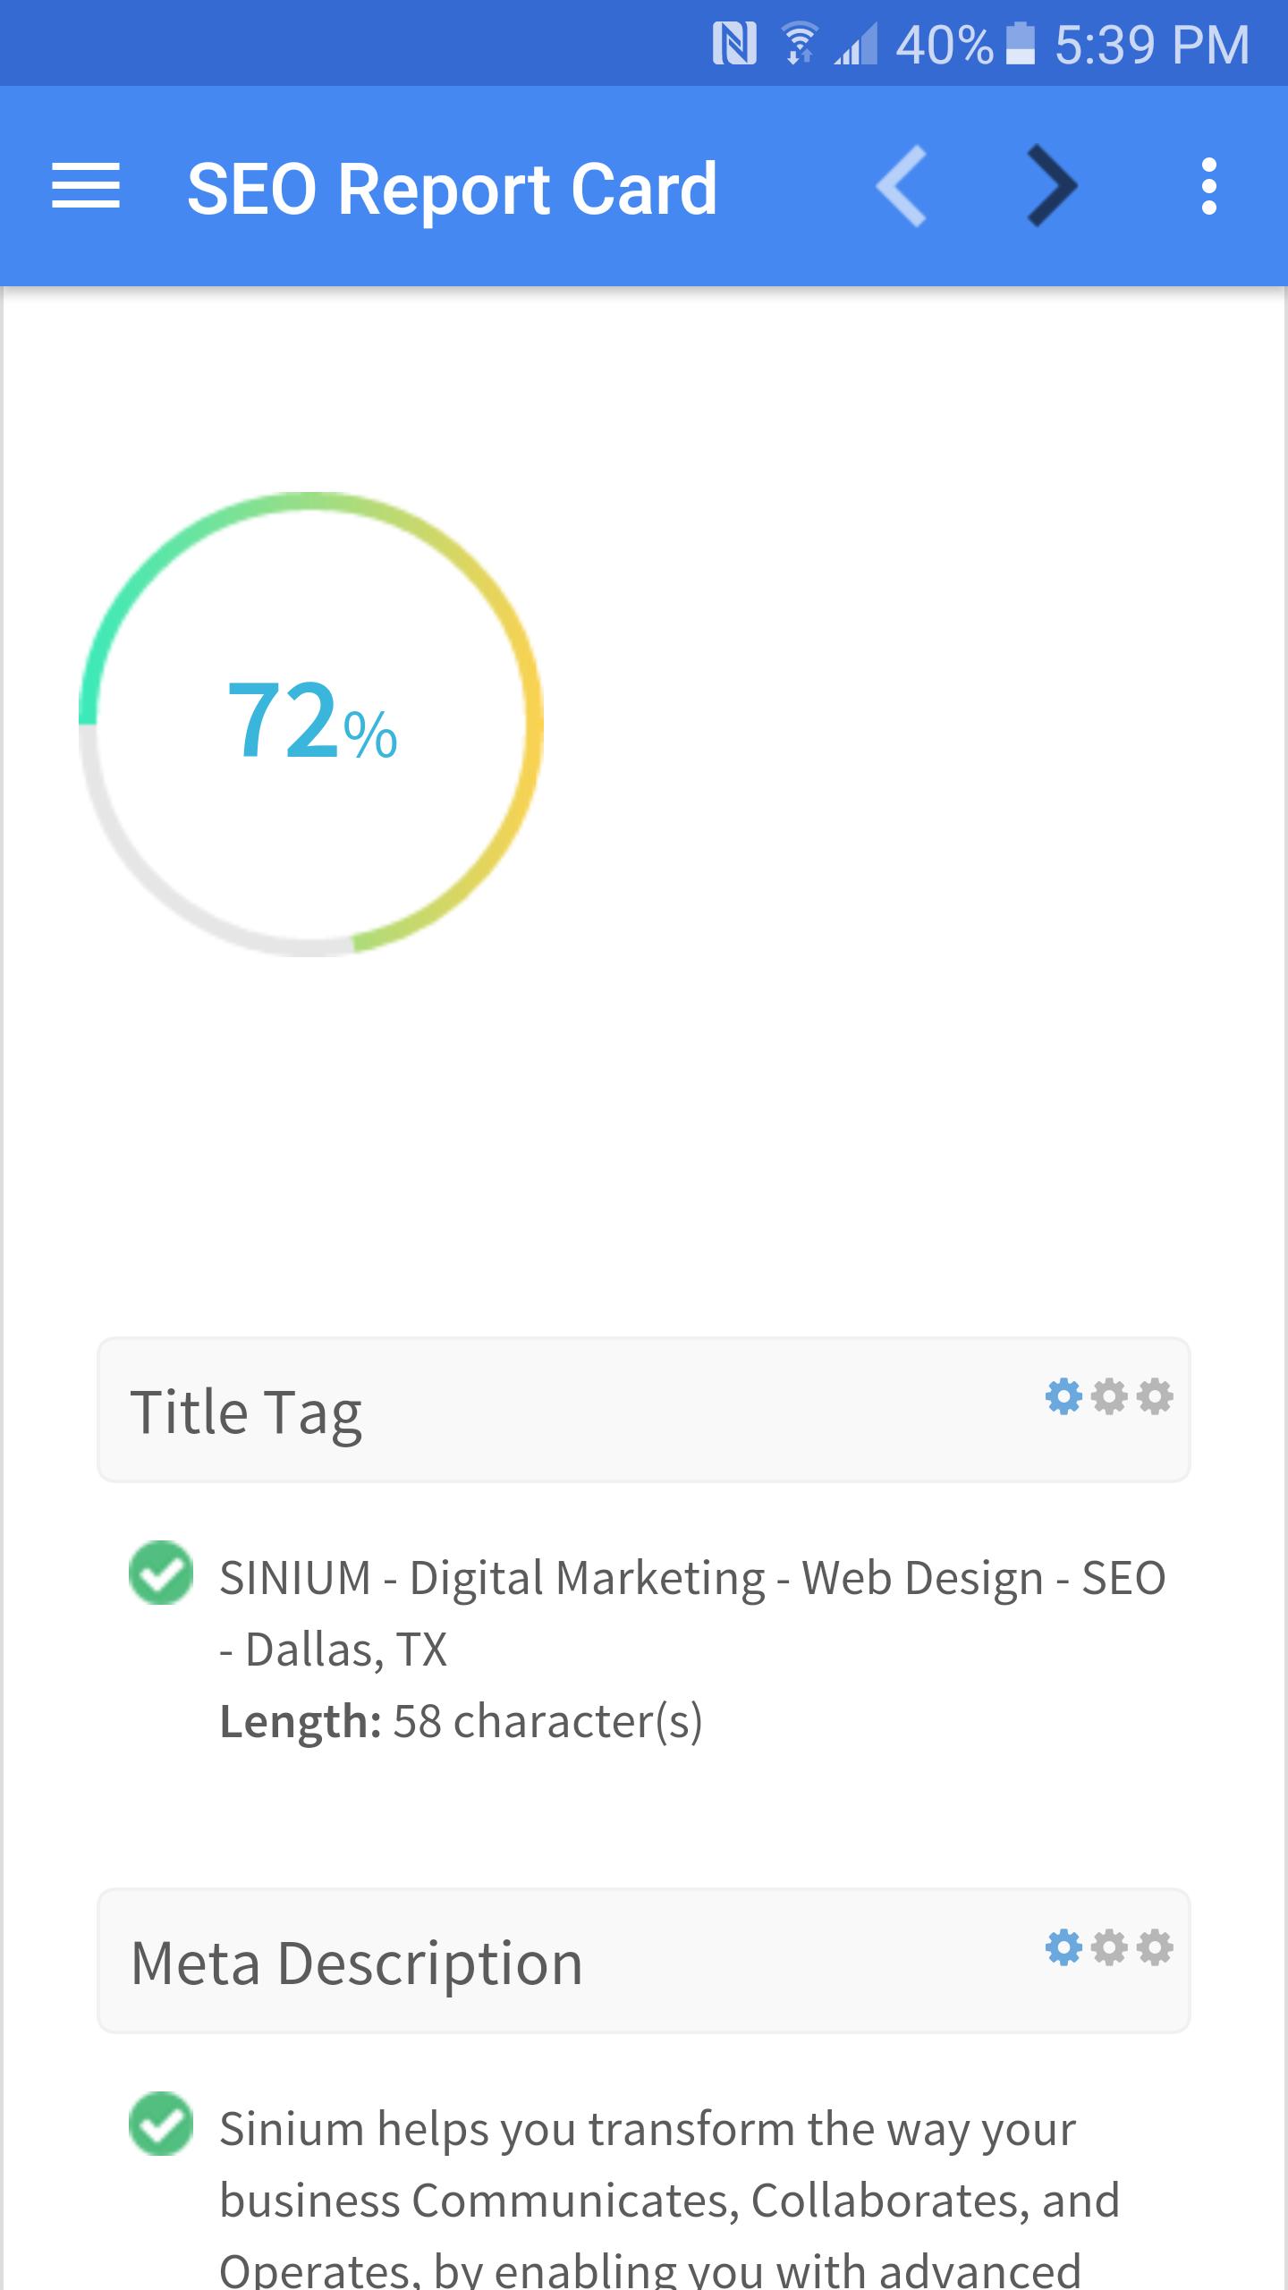Click the SEO Report Card title
The width and height of the screenshot is (1288, 2290).
tap(452, 187)
